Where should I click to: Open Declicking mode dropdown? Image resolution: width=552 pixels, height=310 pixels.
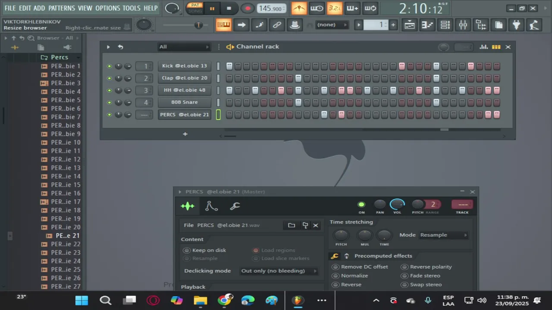[279, 271]
